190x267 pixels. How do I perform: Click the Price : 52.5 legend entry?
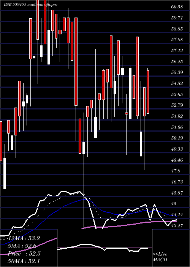coord(24,254)
